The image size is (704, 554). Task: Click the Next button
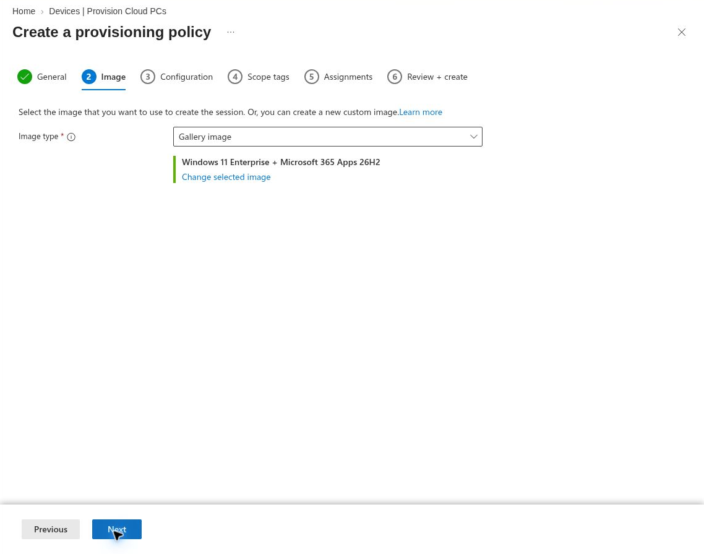point(117,529)
